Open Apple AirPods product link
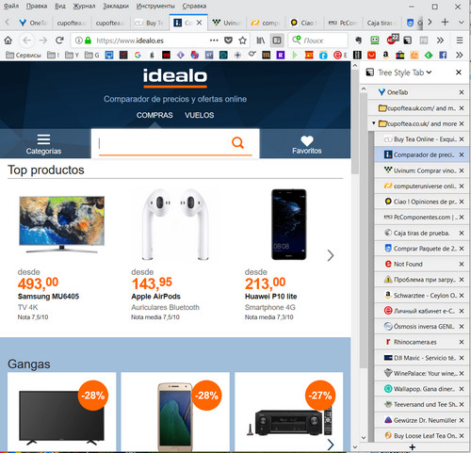Image resolution: width=471 pixels, height=453 pixels. pos(155,297)
